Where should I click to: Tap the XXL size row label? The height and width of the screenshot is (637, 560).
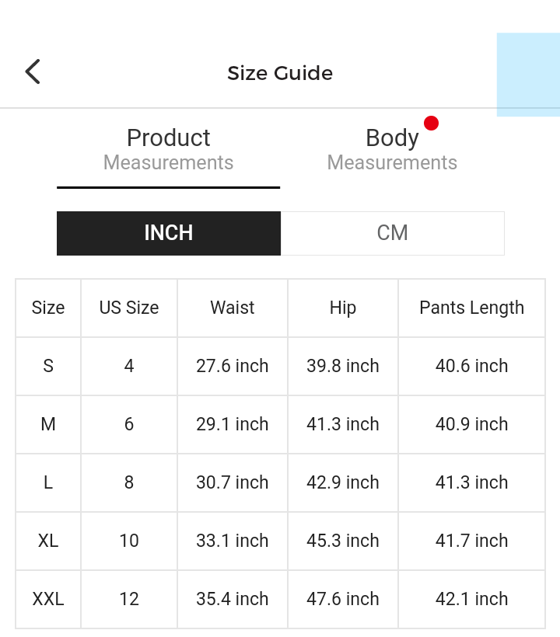pos(48,599)
